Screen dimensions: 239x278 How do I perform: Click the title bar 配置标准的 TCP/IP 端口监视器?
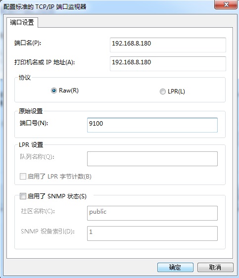click(x=45, y=7)
